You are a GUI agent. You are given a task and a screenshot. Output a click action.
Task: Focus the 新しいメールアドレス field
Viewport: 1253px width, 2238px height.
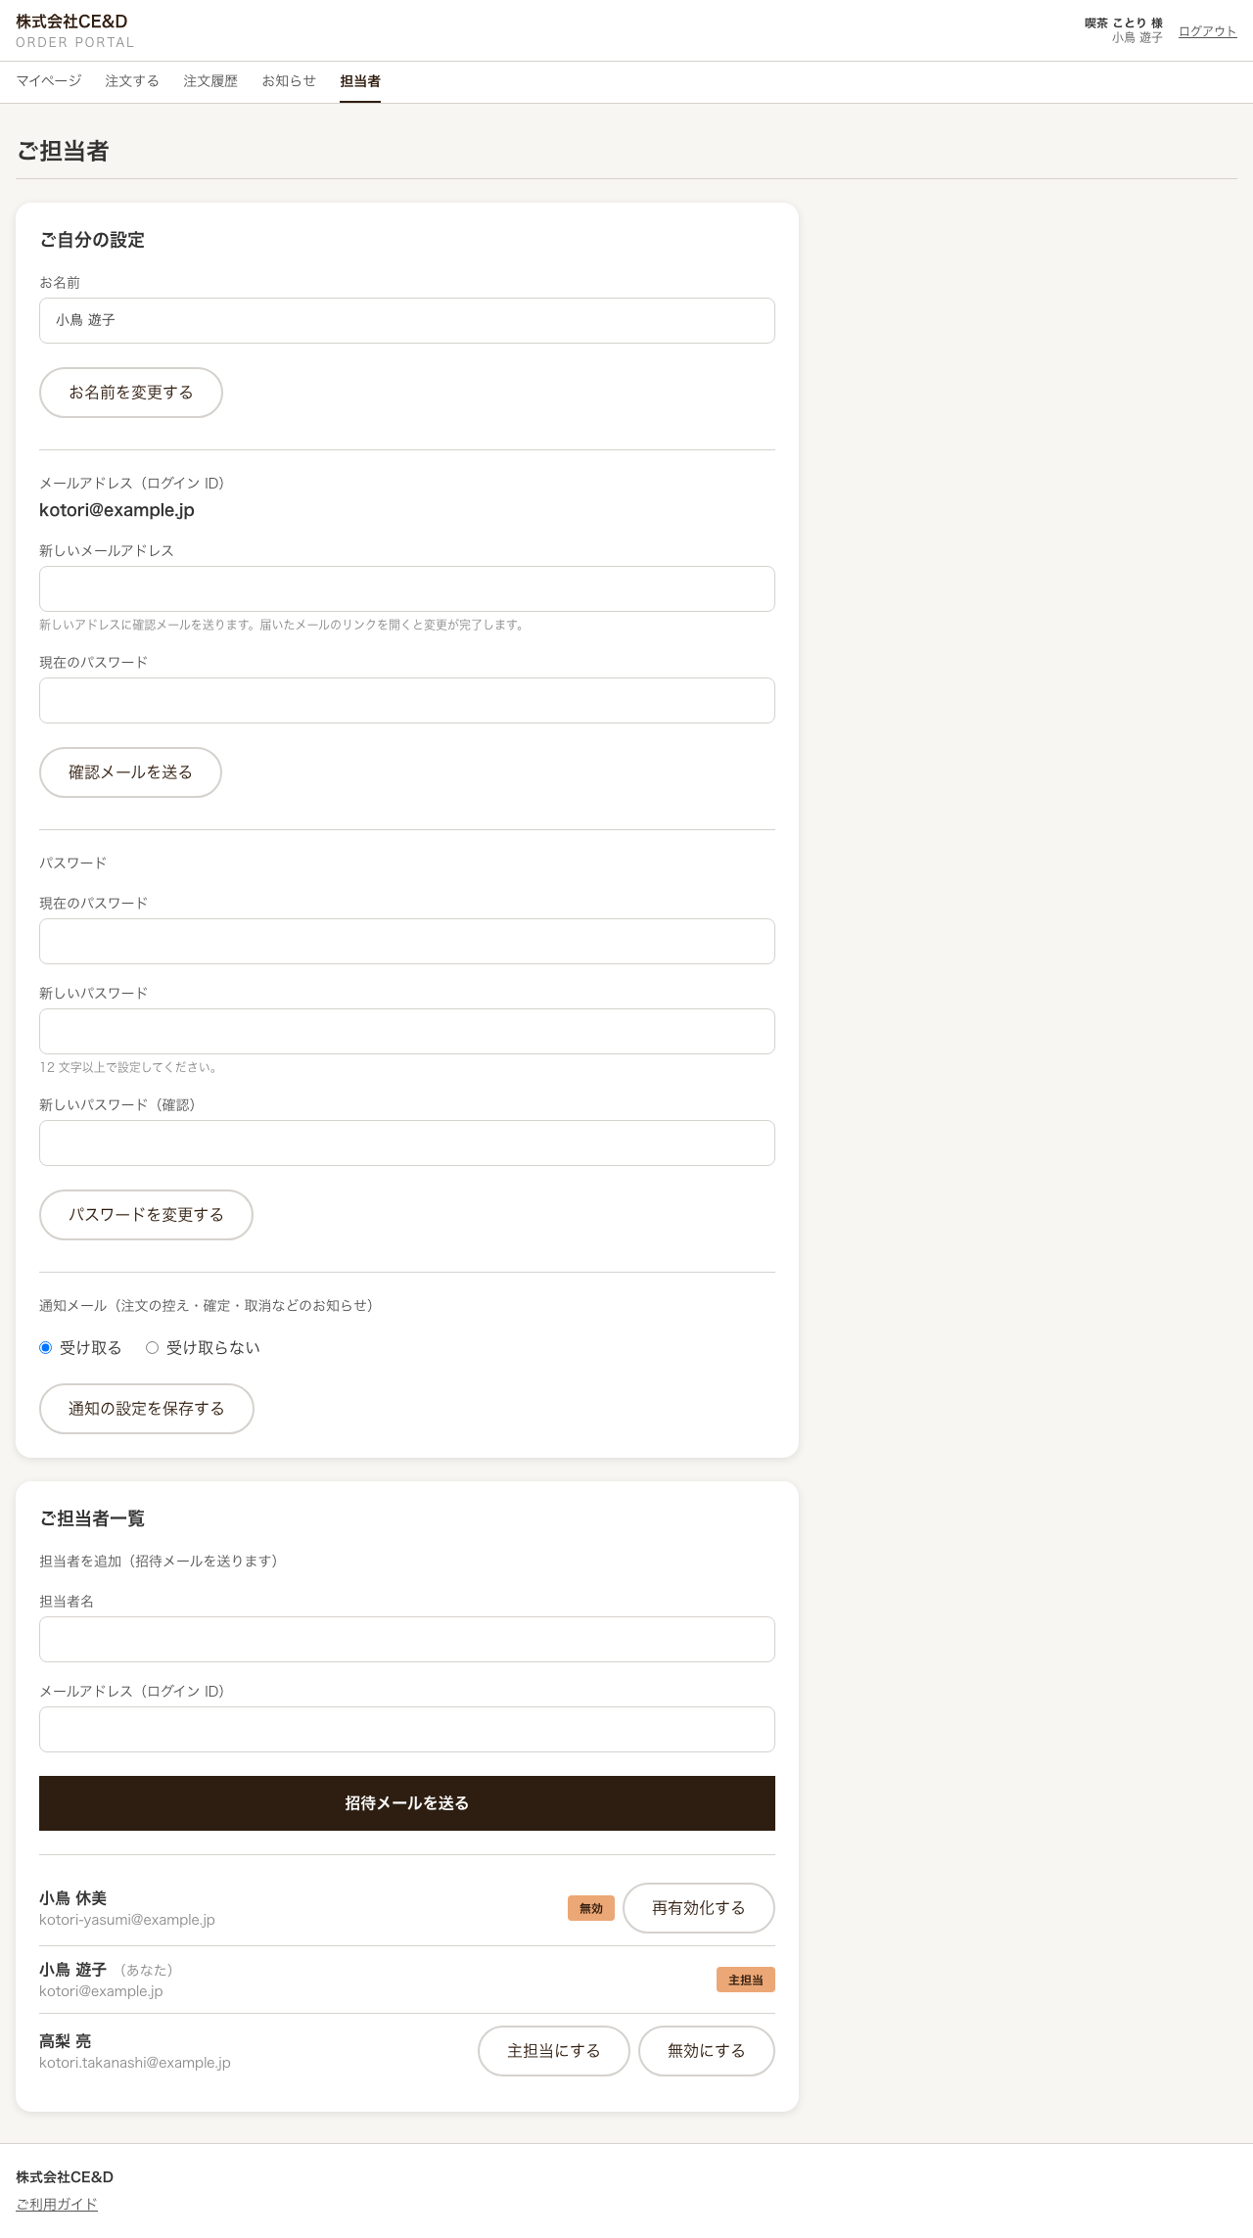[407, 588]
